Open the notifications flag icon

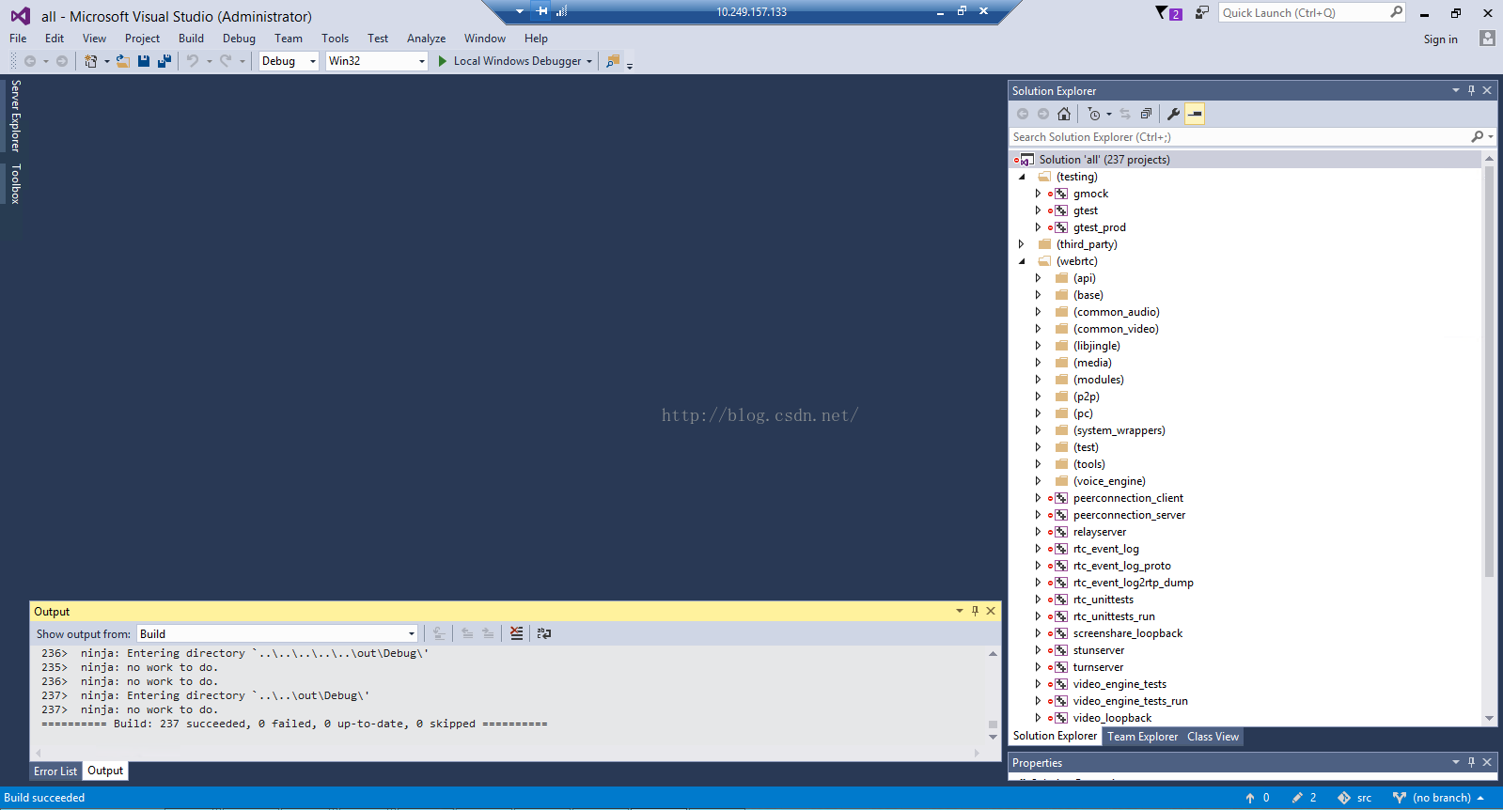point(1167,13)
